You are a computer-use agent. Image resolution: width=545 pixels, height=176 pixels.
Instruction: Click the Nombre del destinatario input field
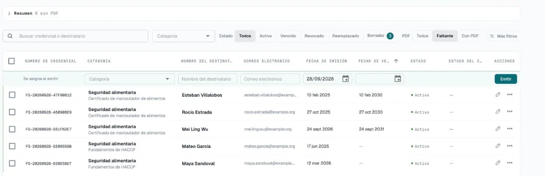pyautogui.click(x=208, y=79)
